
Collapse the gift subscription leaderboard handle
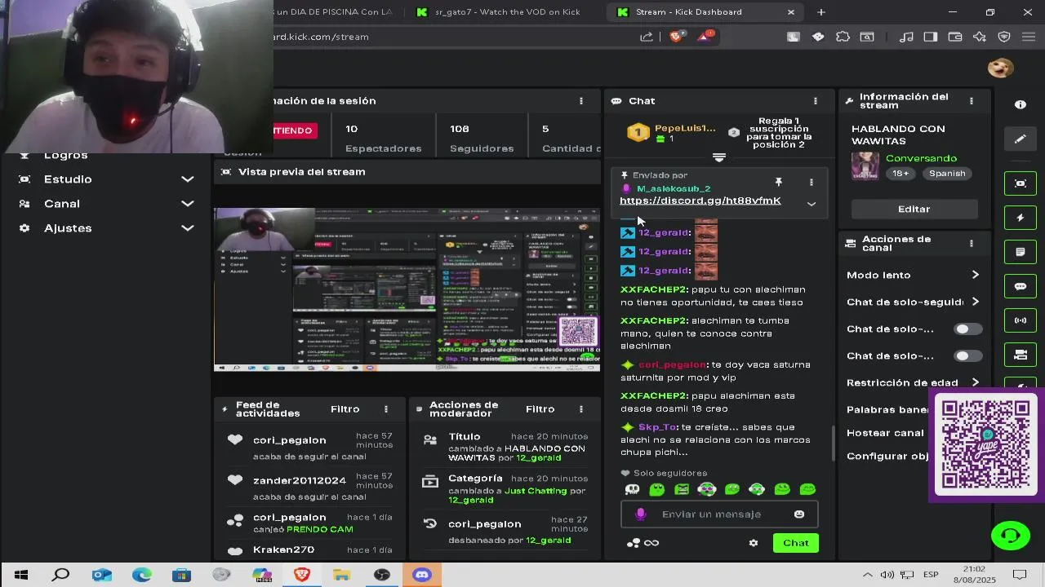pos(719,157)
